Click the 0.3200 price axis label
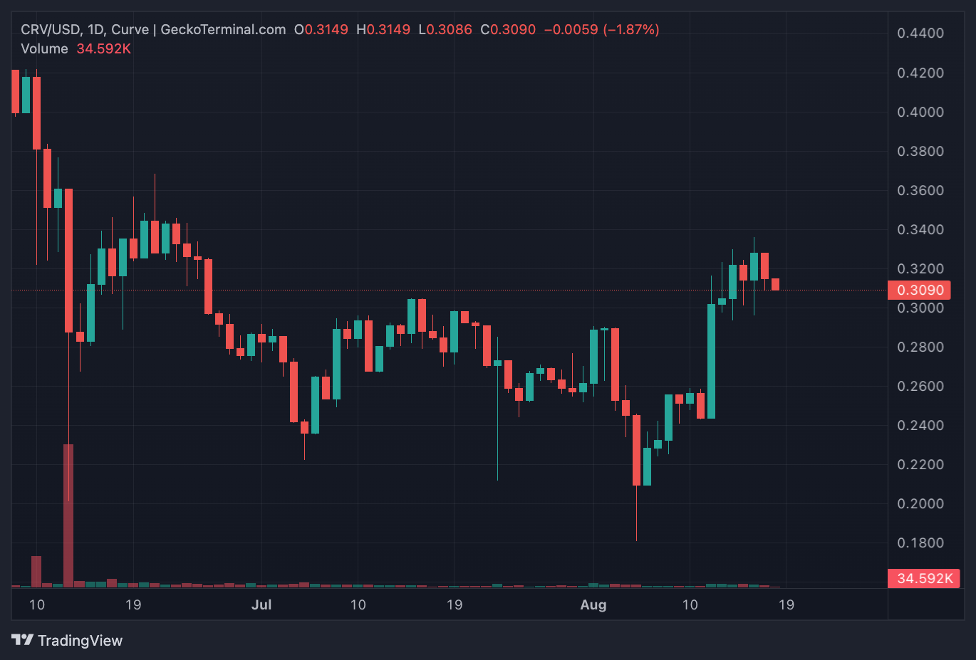Screen dimensions: 976x660 (920, 268)
